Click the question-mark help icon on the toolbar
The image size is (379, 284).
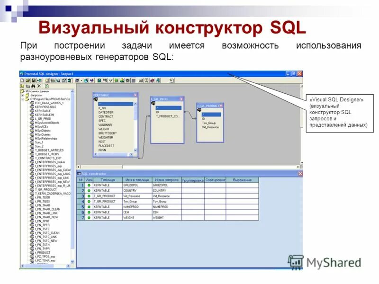(x=146, y=82)
